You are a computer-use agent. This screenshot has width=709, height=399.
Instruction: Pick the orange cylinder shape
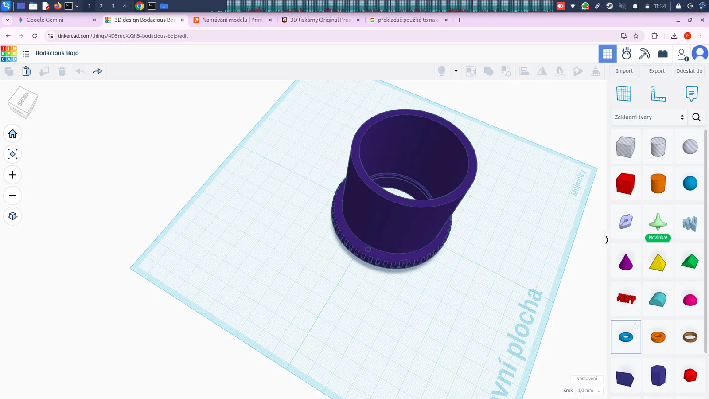pyautogui.click(x=658, y=184)
